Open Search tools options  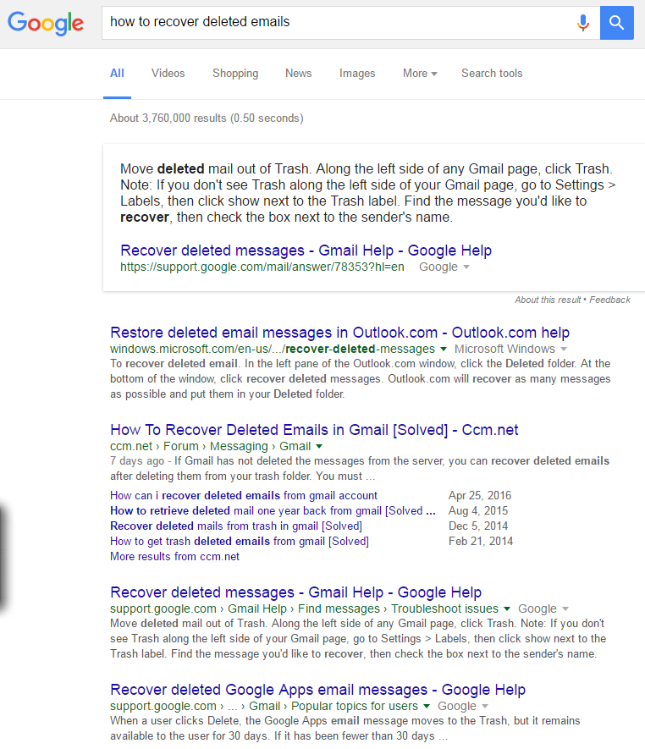tap(492, 73)
